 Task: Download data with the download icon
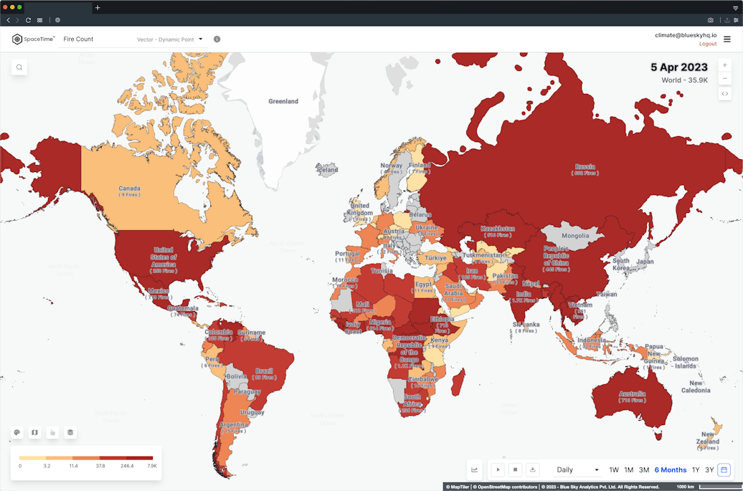(x=533, y=469)
